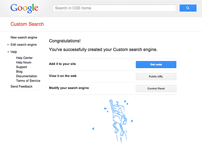
Task: Open Edit search engine menu item
Action: (24, 45)
